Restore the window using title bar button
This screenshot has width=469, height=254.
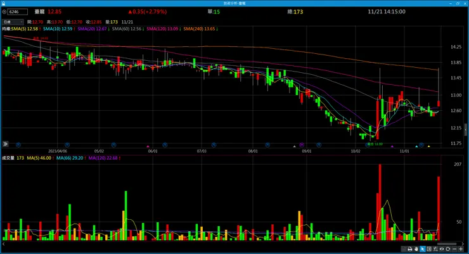pos(458,3)
